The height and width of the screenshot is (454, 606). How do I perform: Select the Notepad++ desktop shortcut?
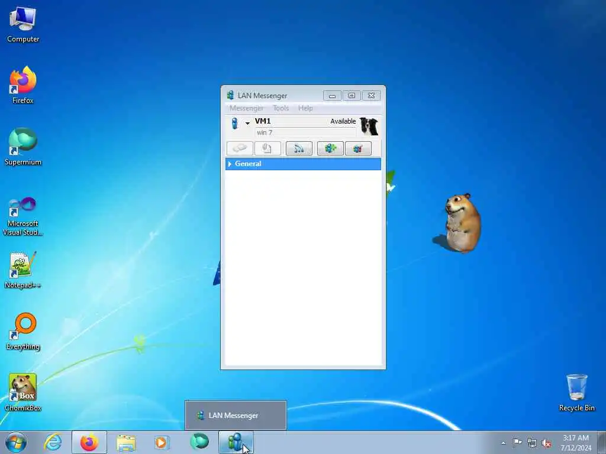tap(23, 270)
